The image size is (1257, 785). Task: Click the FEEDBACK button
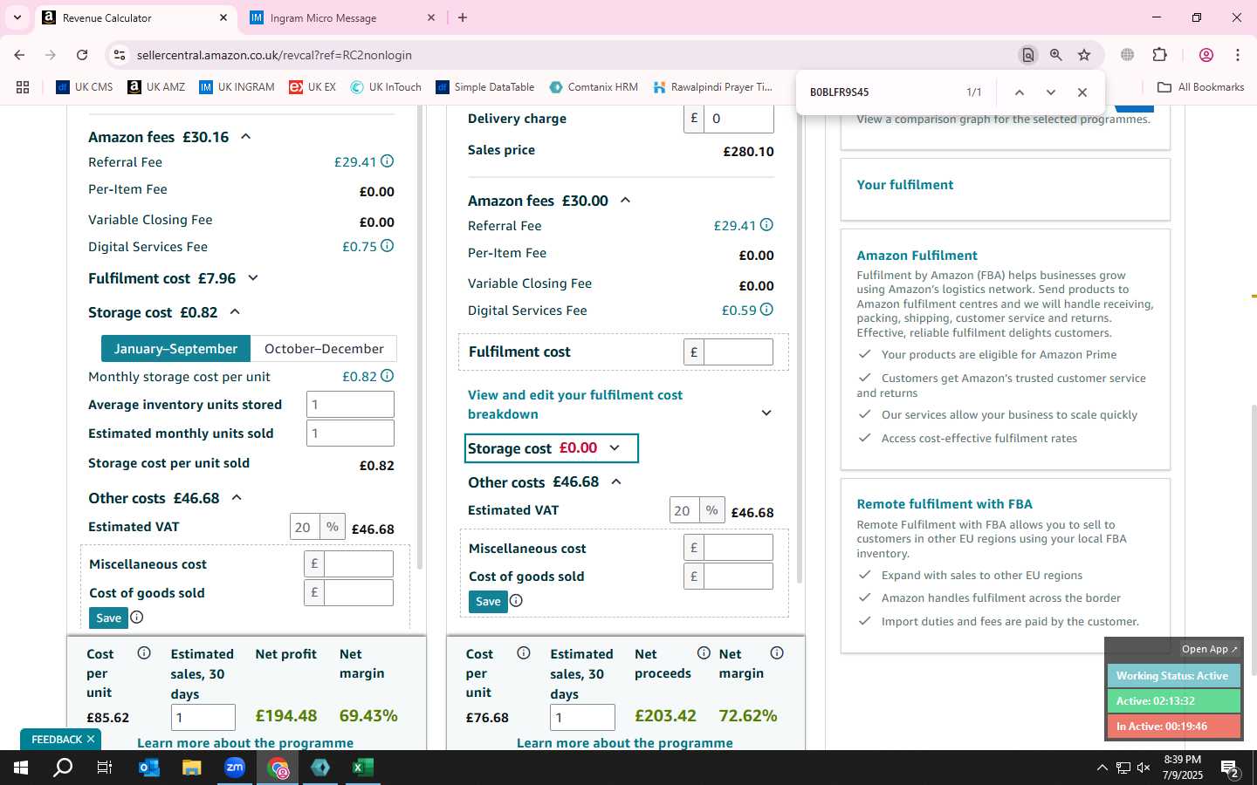pos(61,740)
